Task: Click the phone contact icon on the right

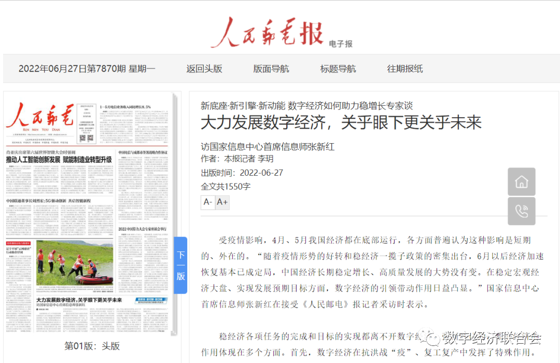Action: pyautogui.click(x=522, y=211)
